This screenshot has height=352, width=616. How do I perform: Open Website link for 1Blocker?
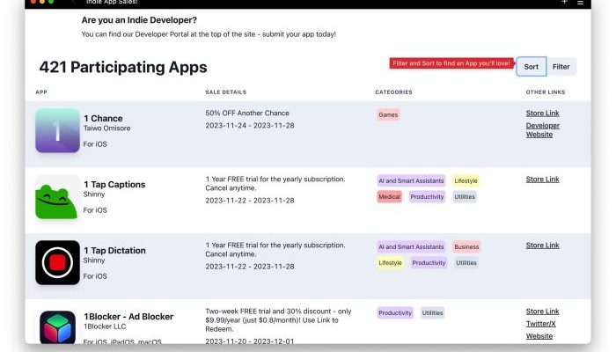pyautogui.click(x=539, y=336)
